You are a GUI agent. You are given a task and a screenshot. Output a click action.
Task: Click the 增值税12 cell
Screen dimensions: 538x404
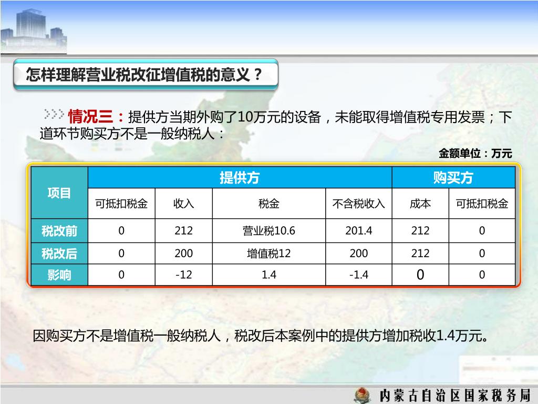[x=268, y=254]
